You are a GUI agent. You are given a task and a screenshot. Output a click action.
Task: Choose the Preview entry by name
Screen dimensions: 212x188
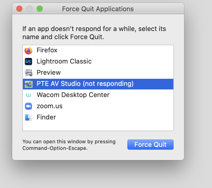[x=49, y=73]
